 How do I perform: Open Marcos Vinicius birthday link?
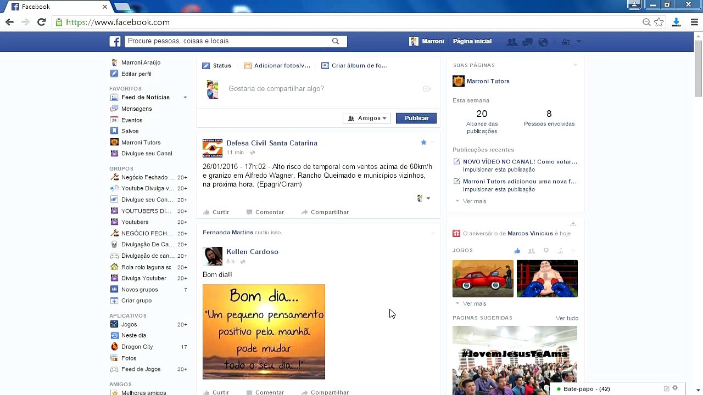click(x=530, y=234)
